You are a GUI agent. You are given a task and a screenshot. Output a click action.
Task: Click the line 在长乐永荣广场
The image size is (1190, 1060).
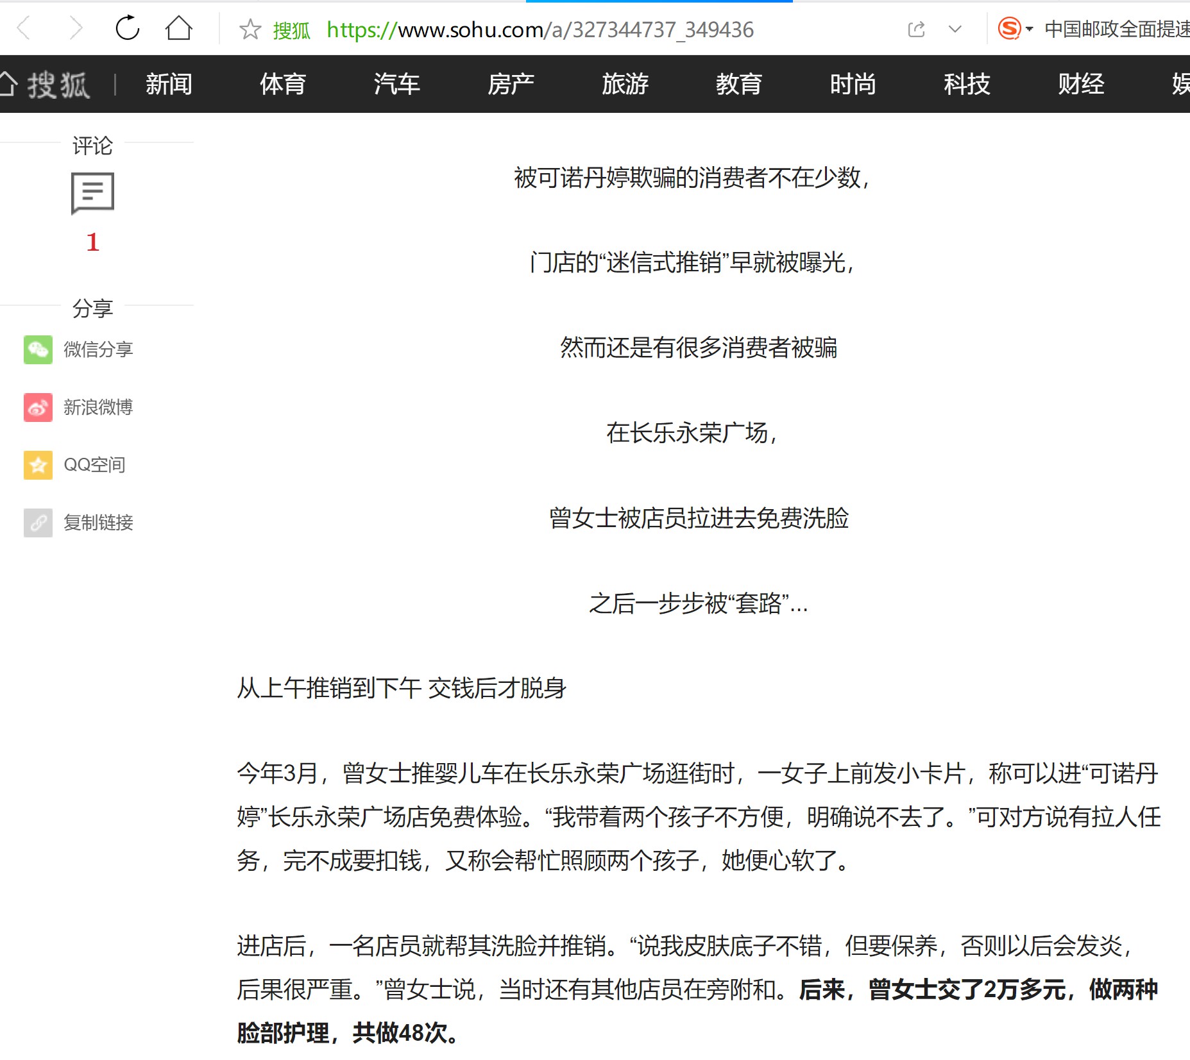692,433
